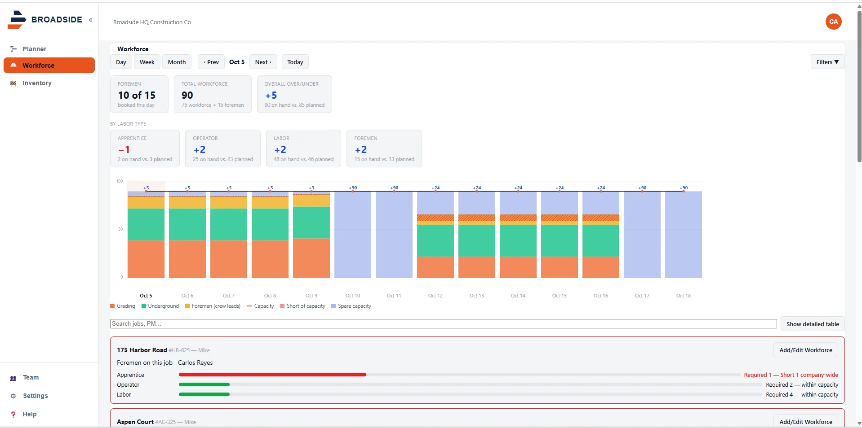This screenshot has width=862, height=428.
Task: Click the Overall Over/Under +5 card
Action: pos(294,94)
